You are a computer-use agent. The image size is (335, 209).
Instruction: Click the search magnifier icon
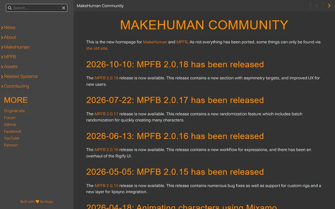(10, 8)
